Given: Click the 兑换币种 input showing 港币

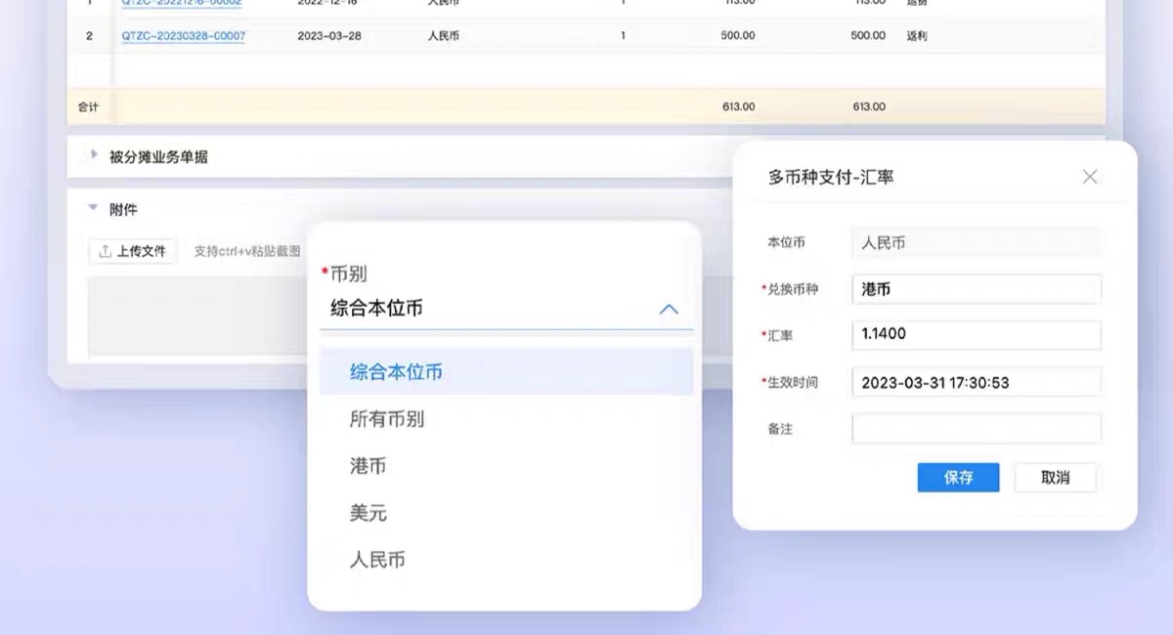Looking at the screenshot, I should pyautogui.click(x=975, y=289).
